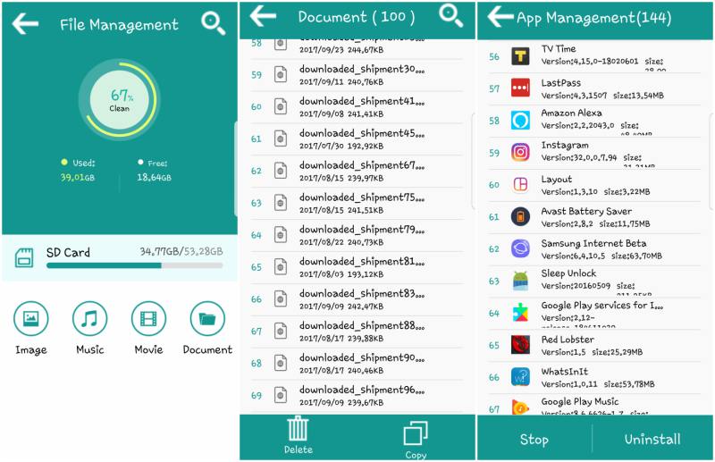This screenshot has height=462, width=715.
Task: Open search in File Management
Action: click(213, 23)
